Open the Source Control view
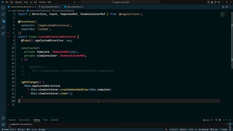 click(x=3, y=21)
